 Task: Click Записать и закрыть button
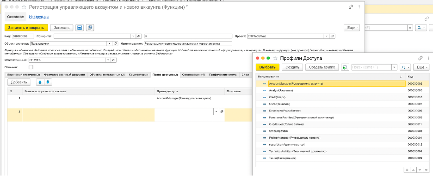point(26,28)
